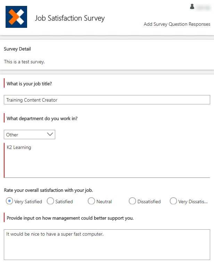Click 'What department do you work in?' label

click(x=42, y=119)
